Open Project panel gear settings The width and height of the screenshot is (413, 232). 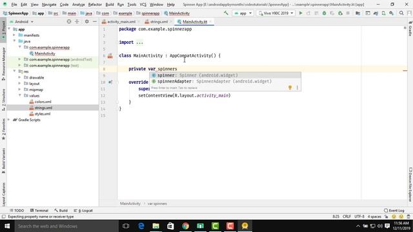[86, 21]
